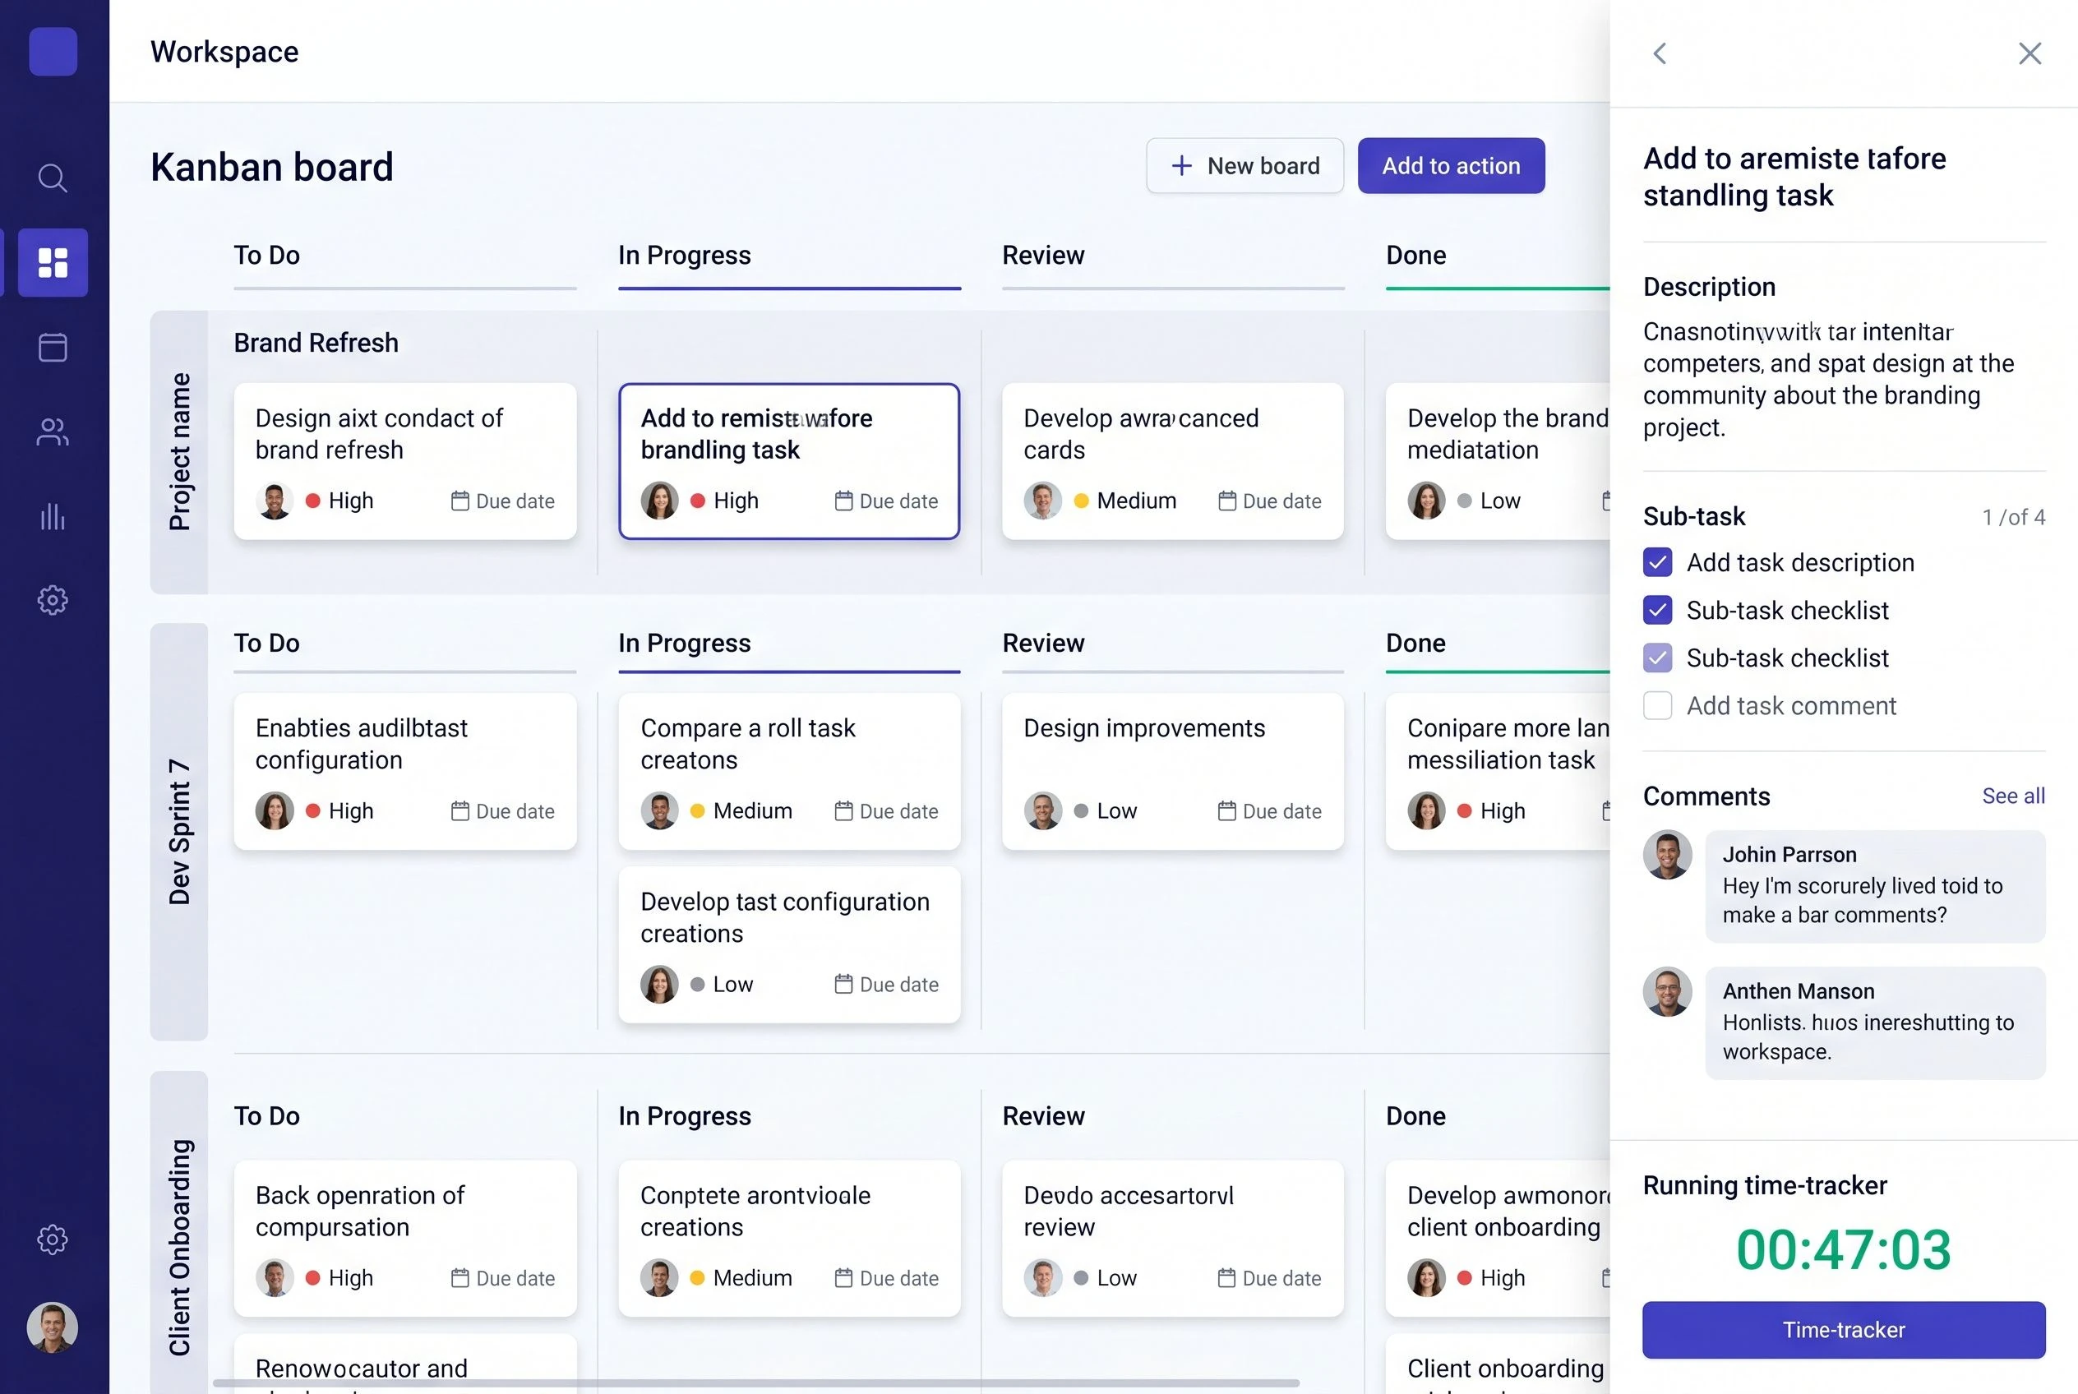
Task: Click the yellow Medium priority dot on Develop awra card
Action: coord(1081,501)
